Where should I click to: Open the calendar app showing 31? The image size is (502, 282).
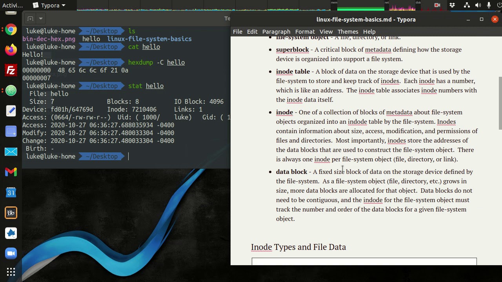[x=11, y=192]
